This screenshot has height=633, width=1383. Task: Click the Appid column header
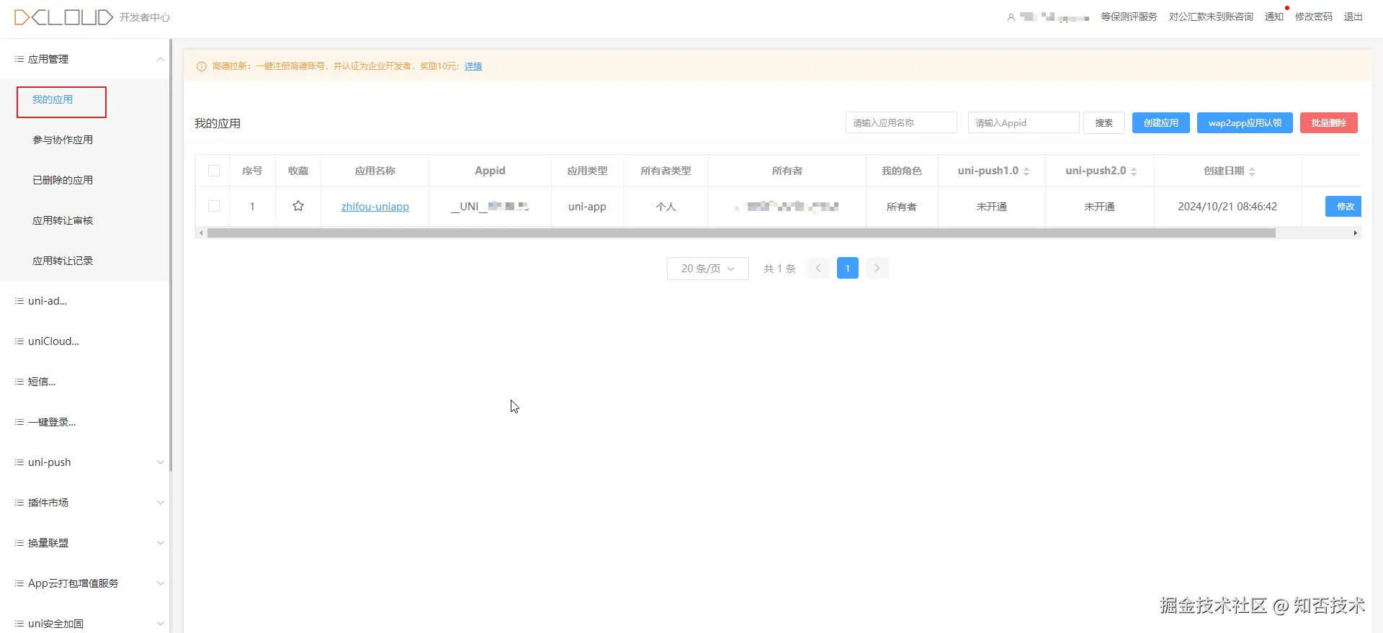490,171
